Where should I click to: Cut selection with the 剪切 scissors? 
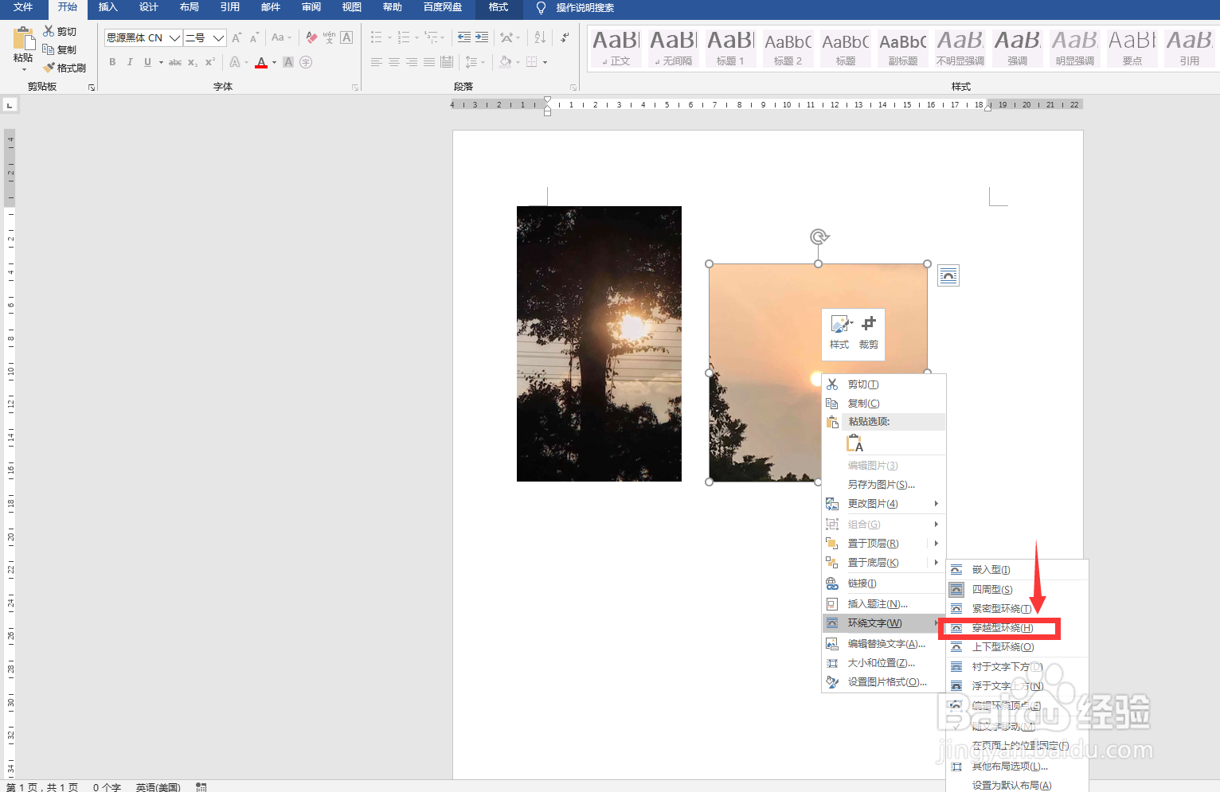pyautogui.click(x=60, y=31)
